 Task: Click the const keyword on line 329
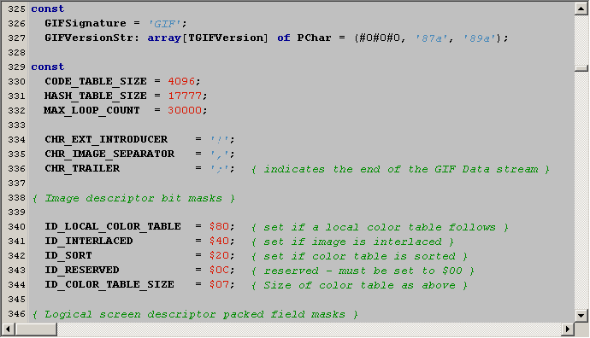coord(48,67)
